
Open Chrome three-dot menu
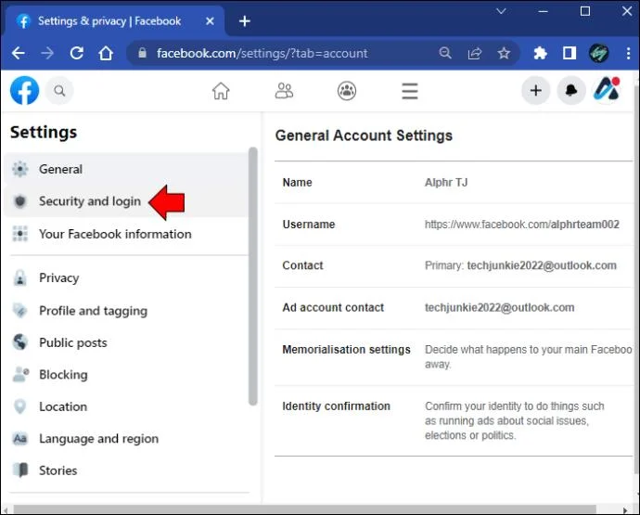[x=628, y=53]
